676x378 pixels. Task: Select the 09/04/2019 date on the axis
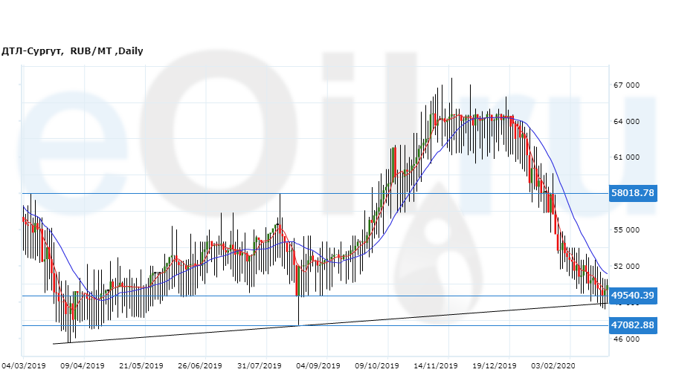click(x=81, y=365)
